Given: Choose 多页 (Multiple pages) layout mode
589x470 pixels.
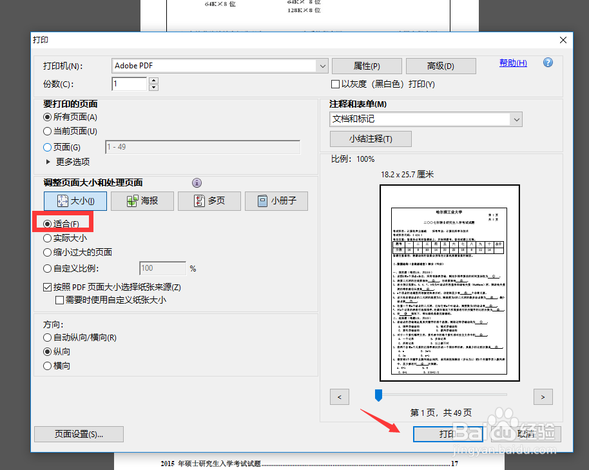Looking at the screenshot, I should (209, 201).
